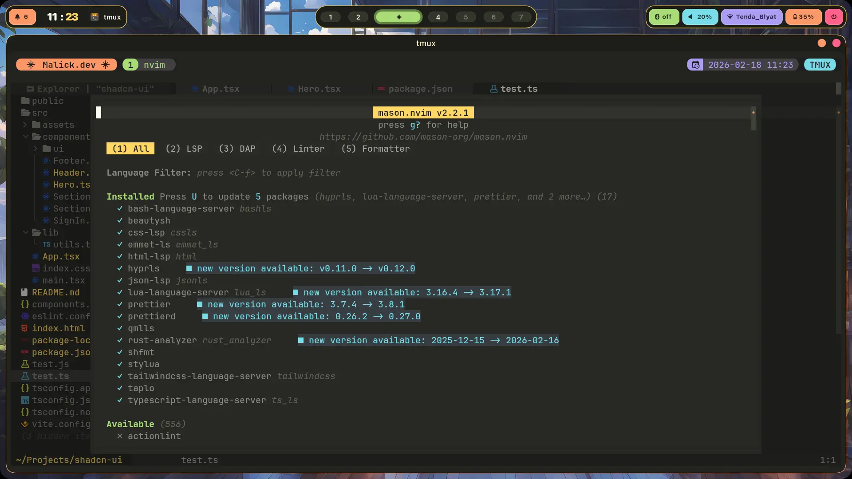Viewport: 852px width, 479px height.
Task: Select the (1) All filter tab
Action: click(130, 149)
